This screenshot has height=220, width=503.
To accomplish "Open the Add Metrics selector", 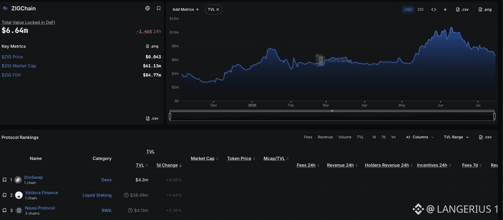I will coord(186,9).
